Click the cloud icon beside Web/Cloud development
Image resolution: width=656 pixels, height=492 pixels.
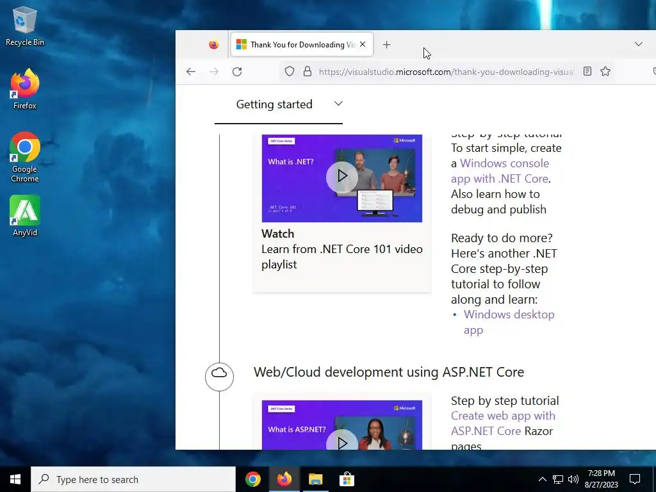click(219, 377)
